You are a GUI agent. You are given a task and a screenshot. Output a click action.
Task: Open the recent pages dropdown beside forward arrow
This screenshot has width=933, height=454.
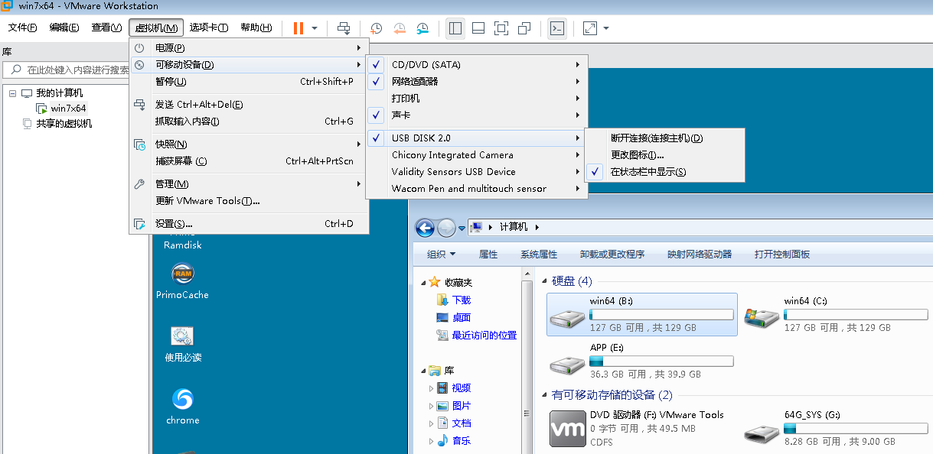[x=462, y=229]
